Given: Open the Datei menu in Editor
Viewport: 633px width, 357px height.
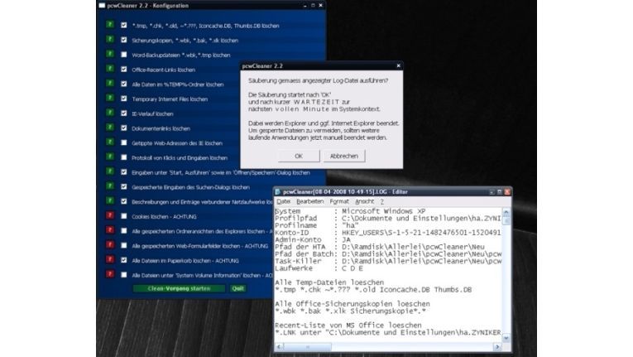Looking at the screenshot, I should 283,200.
